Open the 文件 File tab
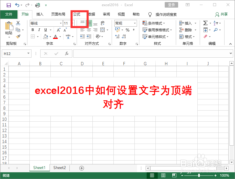Screen dimensions: 235x179 point(9,14)
